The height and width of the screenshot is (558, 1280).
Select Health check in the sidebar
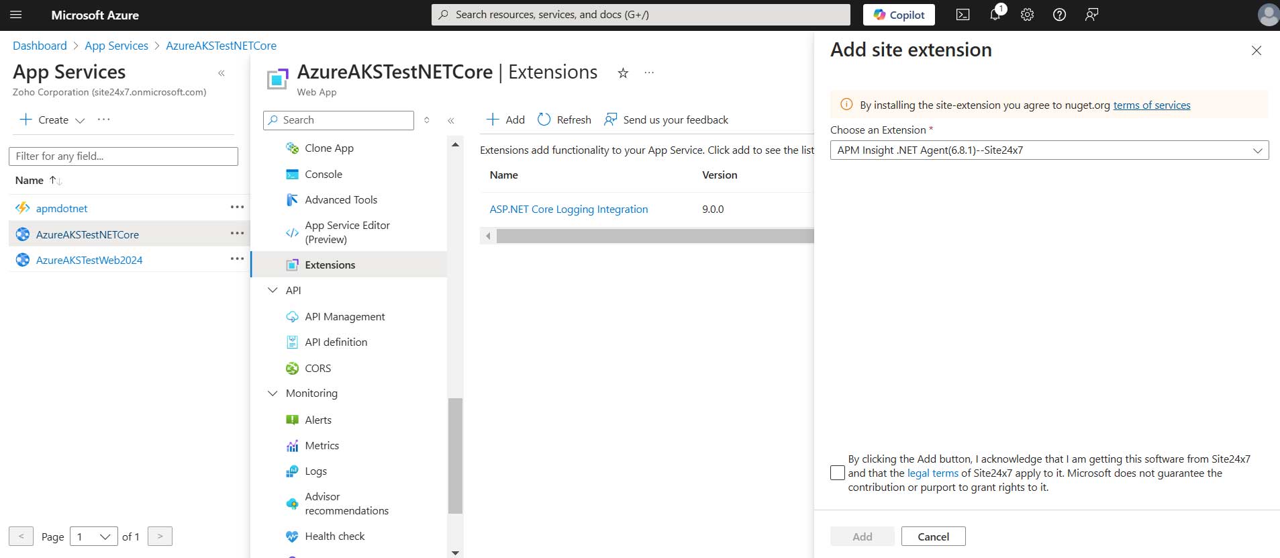(x=334, y=536)
